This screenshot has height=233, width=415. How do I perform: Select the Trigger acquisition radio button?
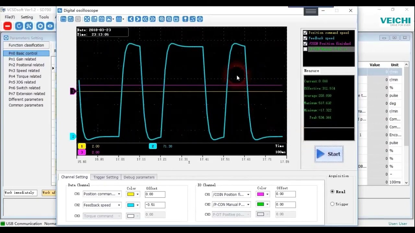pos(332,204)
